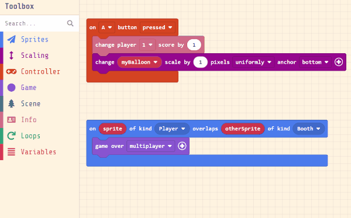Expand the game over block plus button

[182, 146]
